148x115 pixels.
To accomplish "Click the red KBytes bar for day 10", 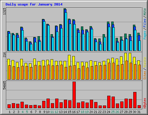I will pyautogui.click(x=48, y=103).
